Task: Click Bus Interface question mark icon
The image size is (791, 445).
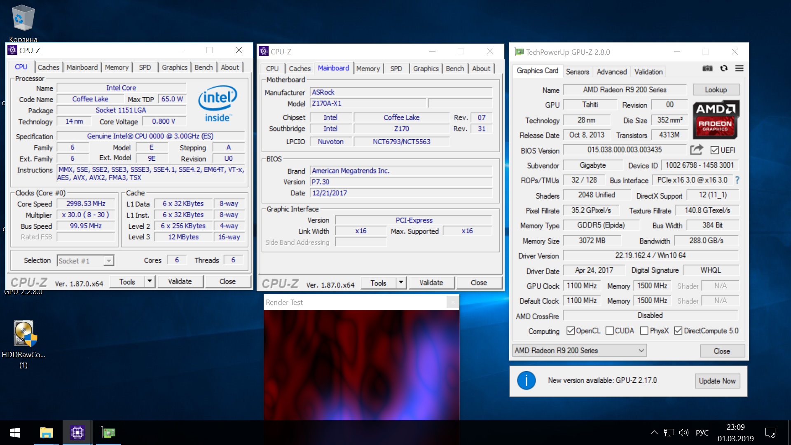Action: tap(737, 180)
